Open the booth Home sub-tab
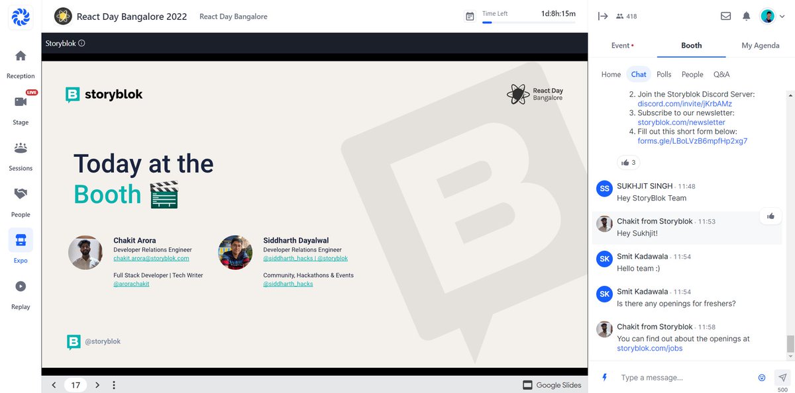795x393 pixels. point(611,75)
